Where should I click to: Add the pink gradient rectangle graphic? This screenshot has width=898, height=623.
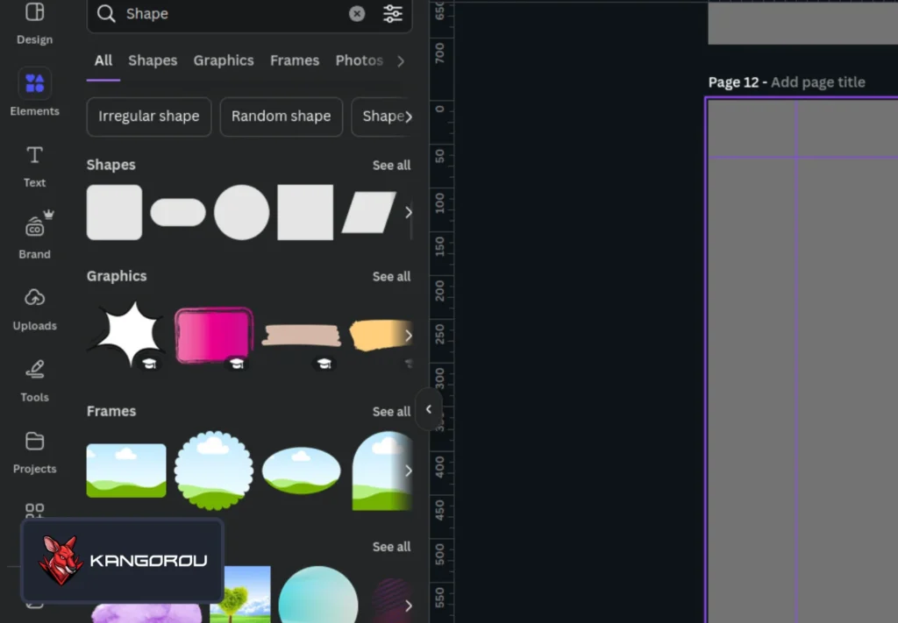point(214,335)
